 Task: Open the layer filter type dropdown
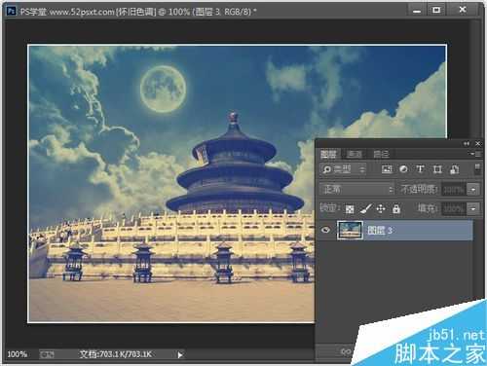tap(343, 169)
